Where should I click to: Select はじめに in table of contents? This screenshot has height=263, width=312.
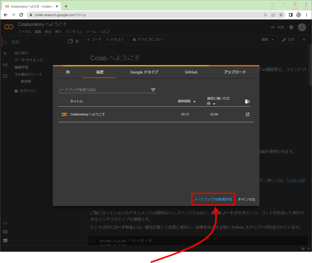coord(21,53)
